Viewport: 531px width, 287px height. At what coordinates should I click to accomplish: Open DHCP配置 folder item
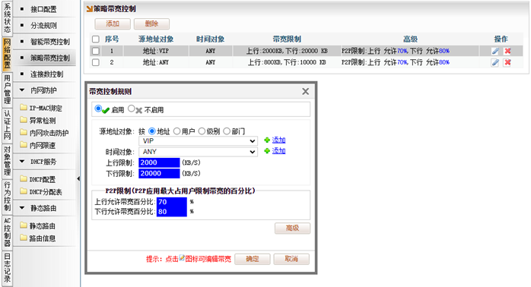(x=37, y=179)
